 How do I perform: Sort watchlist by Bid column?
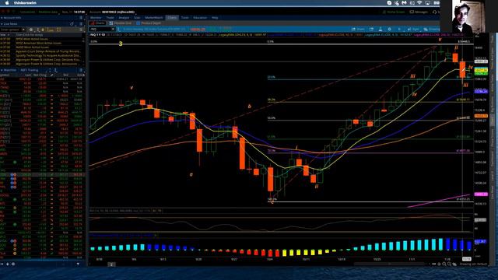[x=65, y=75]
